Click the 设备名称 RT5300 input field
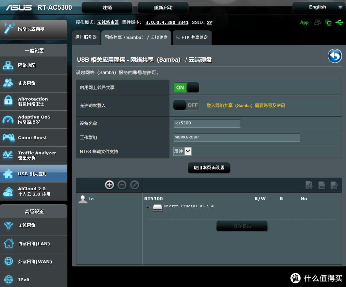The height and width of the screenshot is (287, 346). coord(207,123)
